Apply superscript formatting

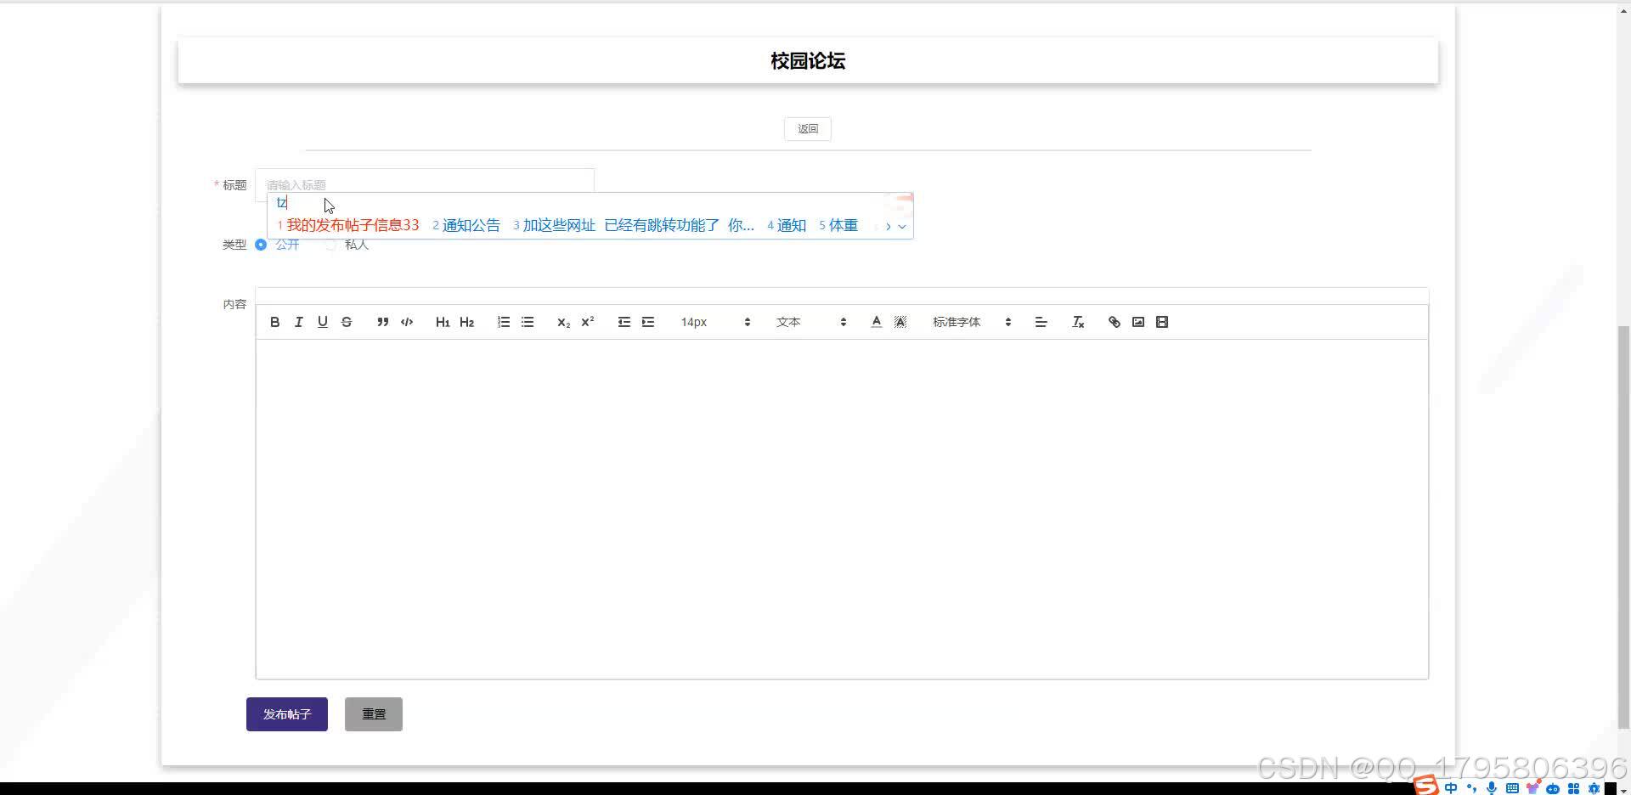coord(587,322)
